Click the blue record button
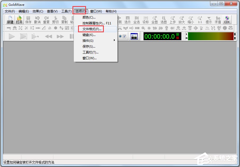The image size is (240, 167). point(120,36)
